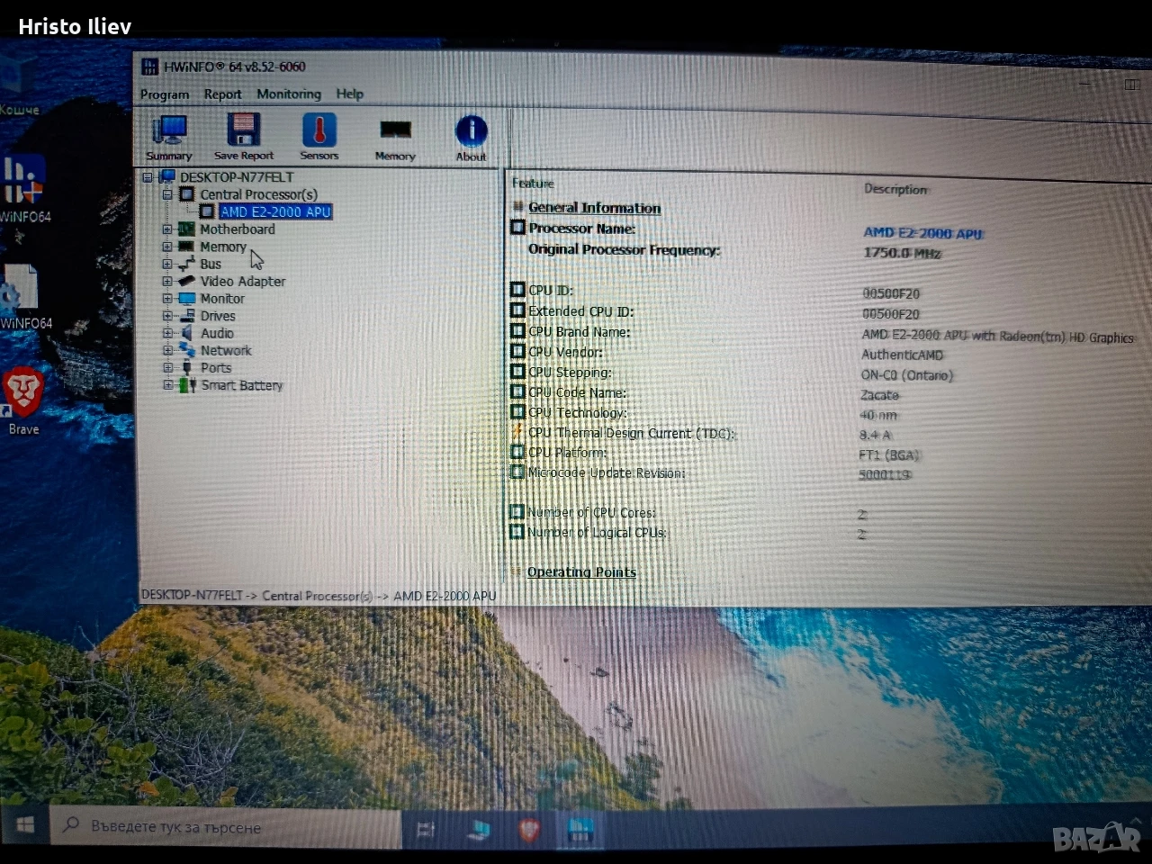Image resolution: width=1152 pixels, height=864 pixels.
Task: Click the 1750.0 MHz frequency value
Action: tap(902, 253)
